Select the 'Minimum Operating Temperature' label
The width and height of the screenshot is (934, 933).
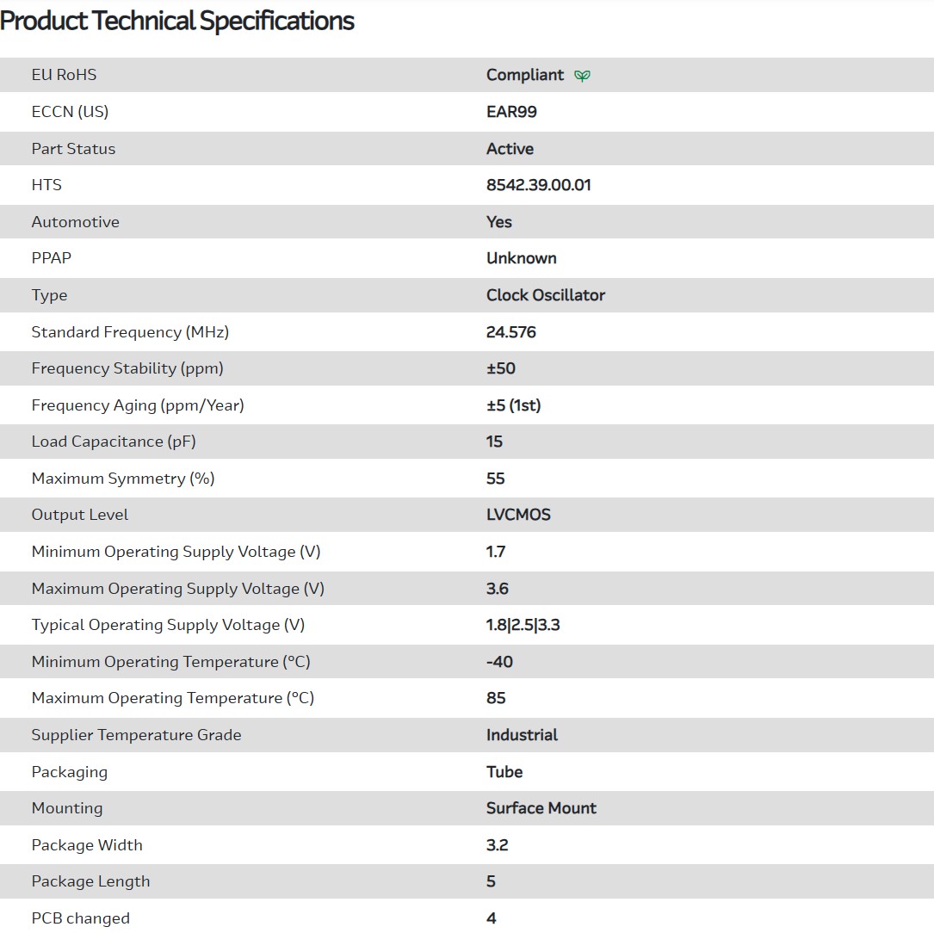[x=170, y=662]
